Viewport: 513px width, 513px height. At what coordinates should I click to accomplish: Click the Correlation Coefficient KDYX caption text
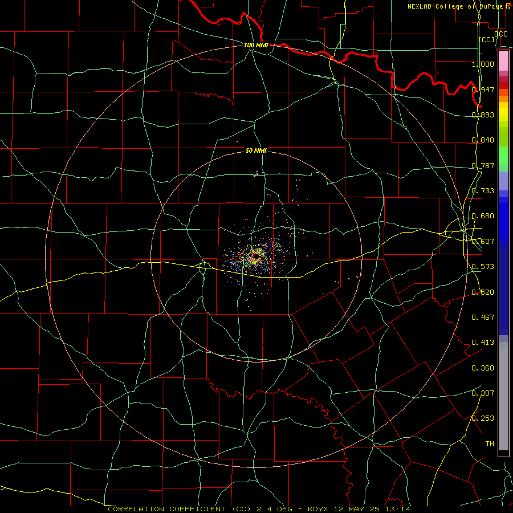coord(259,509)
